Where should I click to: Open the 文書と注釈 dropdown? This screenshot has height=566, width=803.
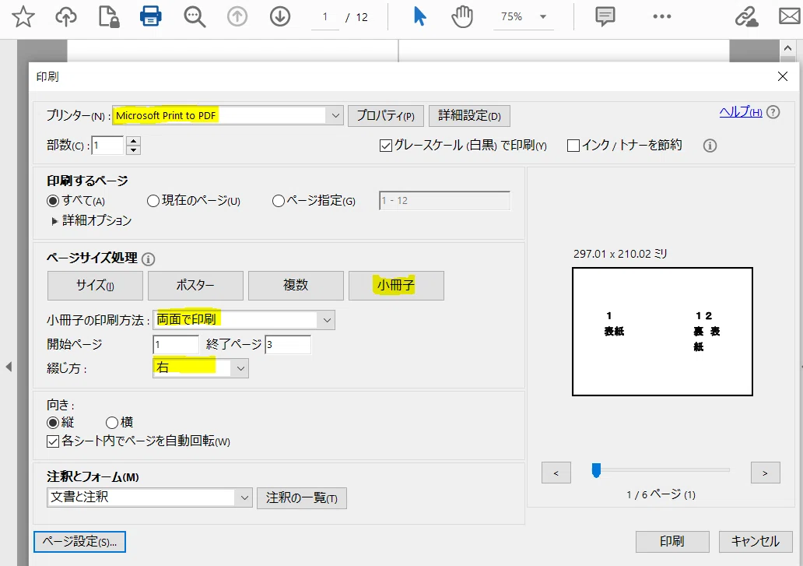(149, 497)
